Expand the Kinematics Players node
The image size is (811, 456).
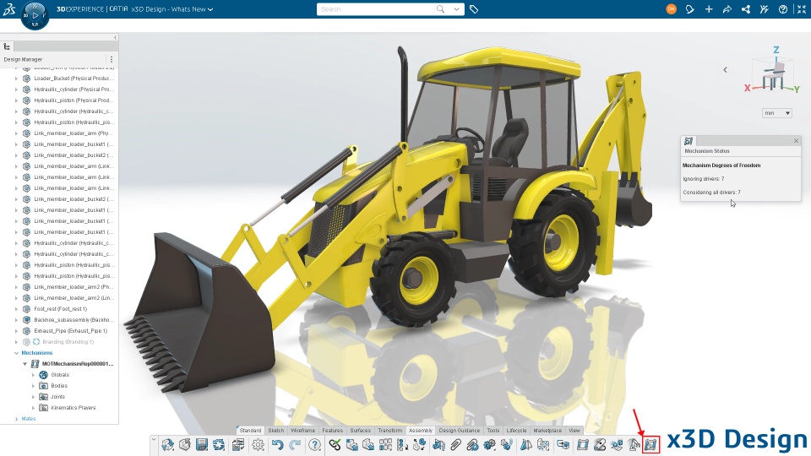pyautogui.click(x=34, y=407)
